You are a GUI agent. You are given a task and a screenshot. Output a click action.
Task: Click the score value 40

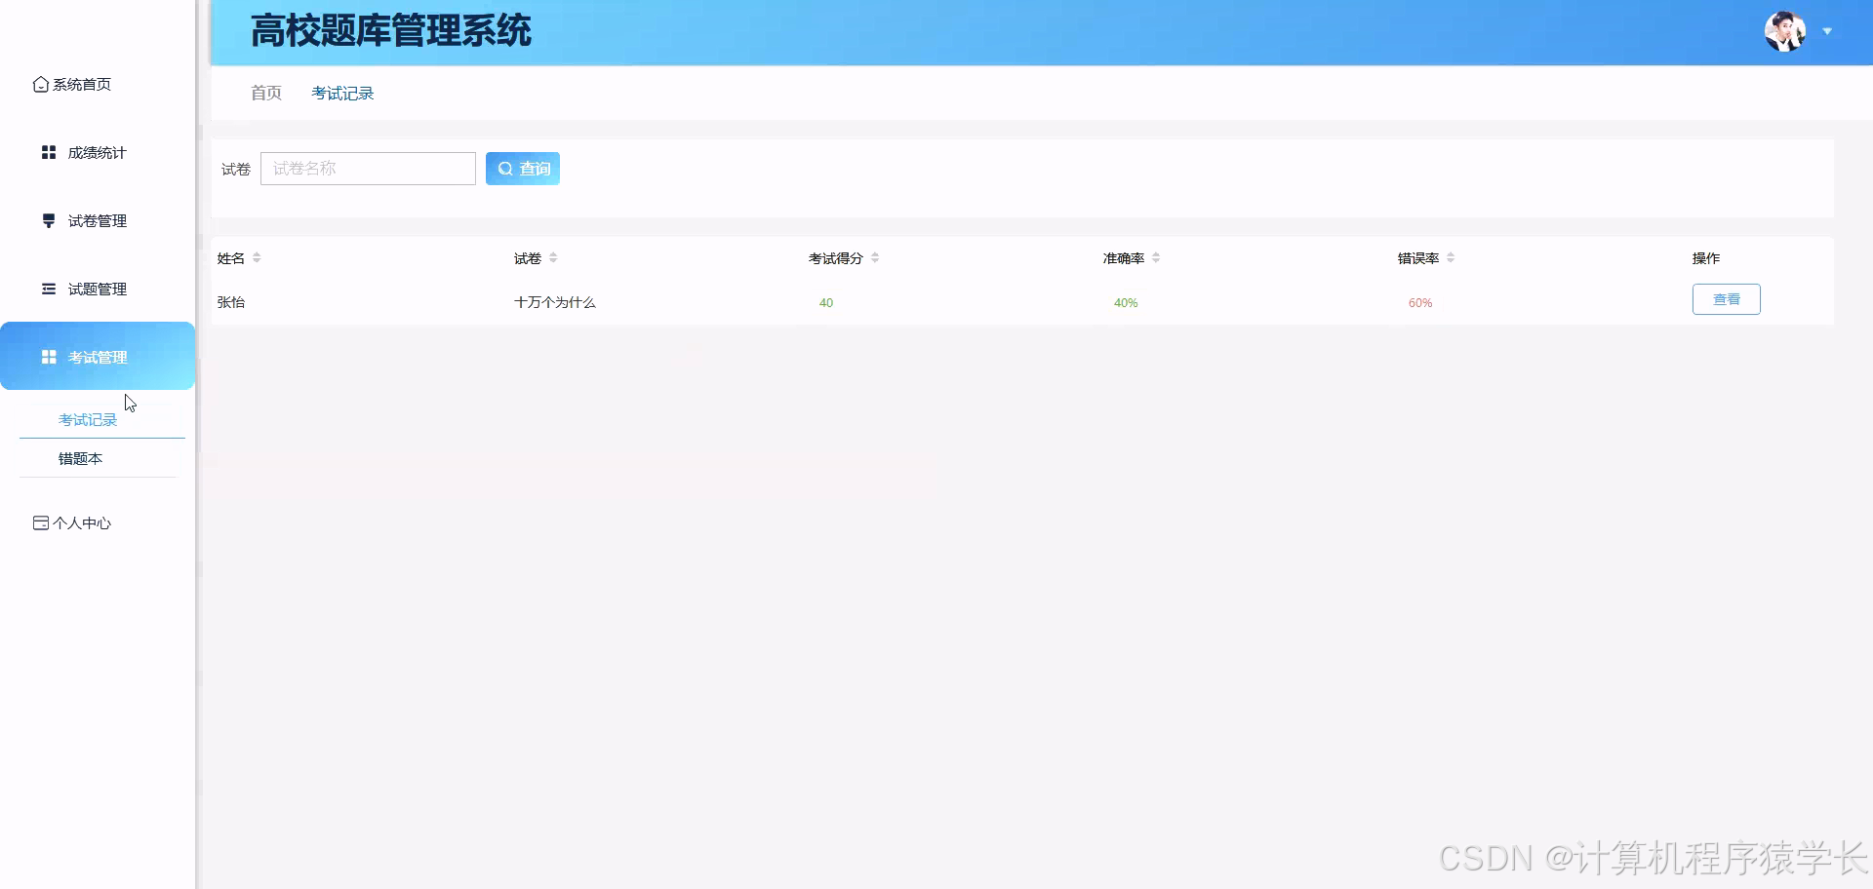(x=826, y=303)
